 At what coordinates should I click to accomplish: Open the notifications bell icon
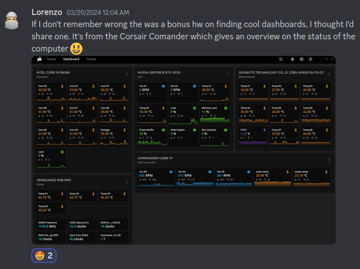293,59
